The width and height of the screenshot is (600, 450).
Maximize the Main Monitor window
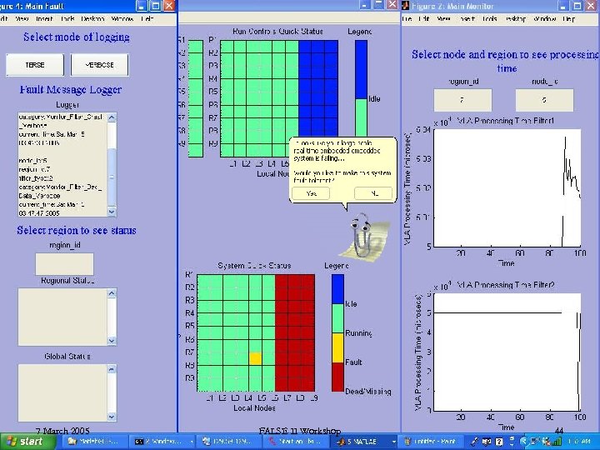[577, 6]
